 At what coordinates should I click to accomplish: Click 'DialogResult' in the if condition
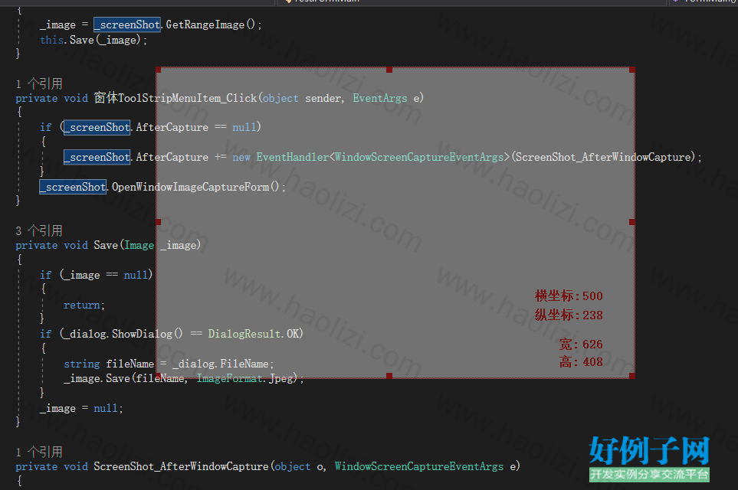click(244, 334)
